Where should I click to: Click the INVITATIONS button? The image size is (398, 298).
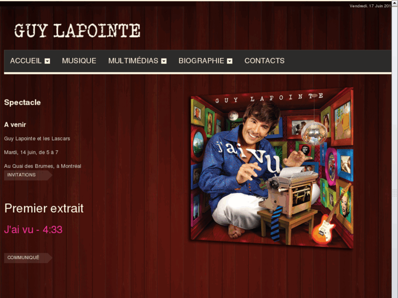click(x=28, y=175)
